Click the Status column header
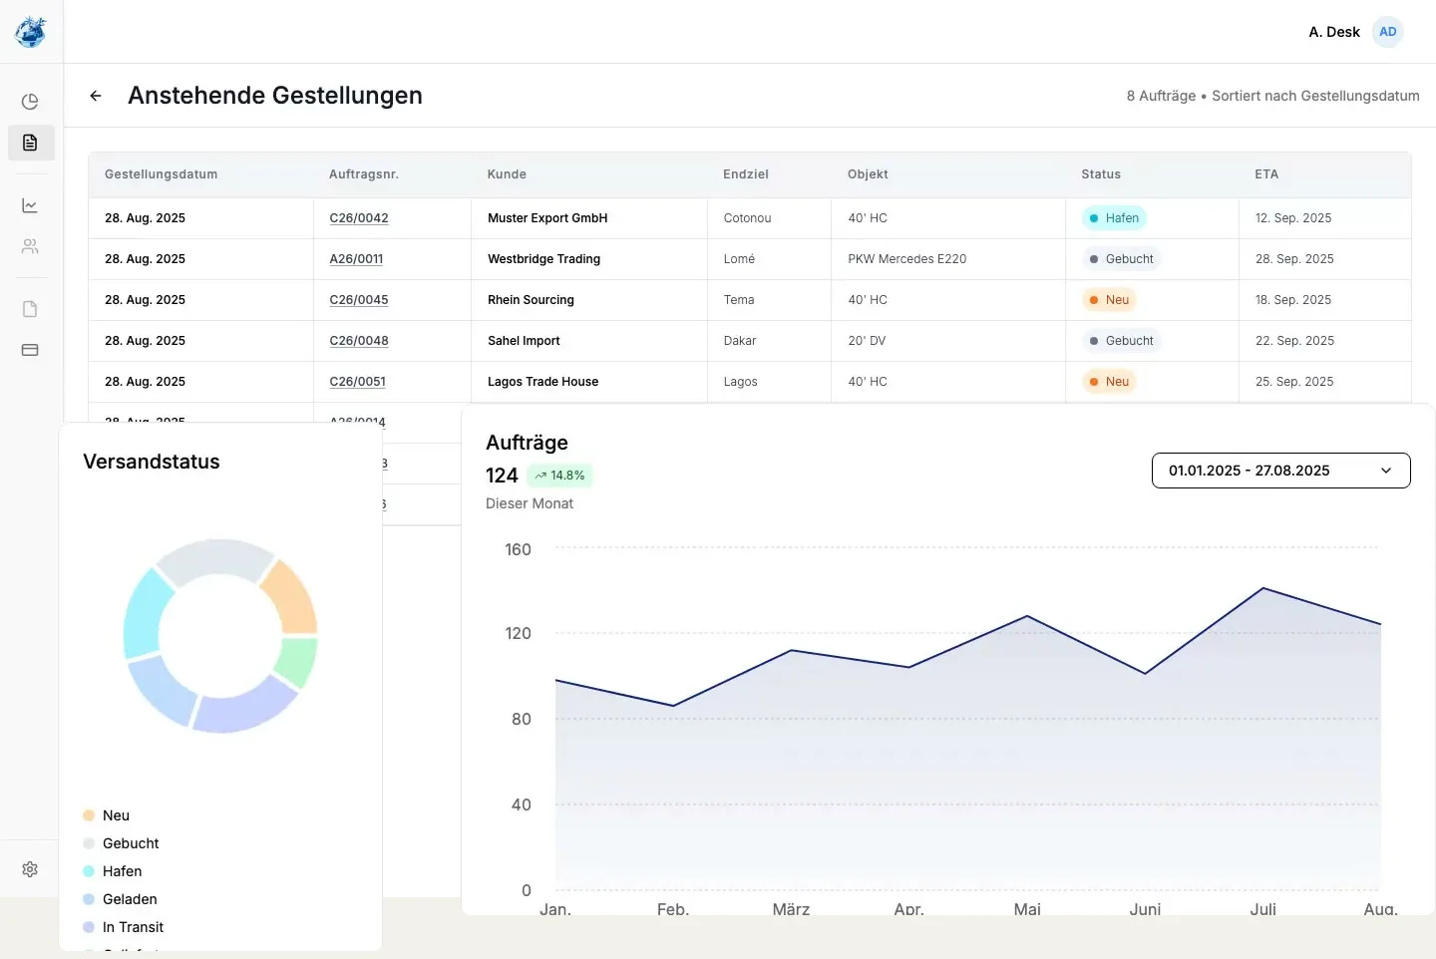This screenshot has height=959, width=1436. click(x=1101, y=174)
